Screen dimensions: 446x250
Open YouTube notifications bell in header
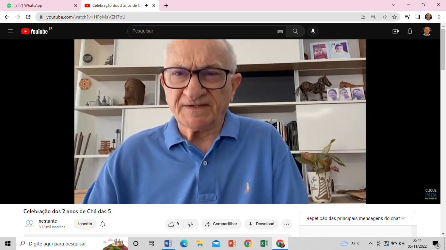pos(410,31)
